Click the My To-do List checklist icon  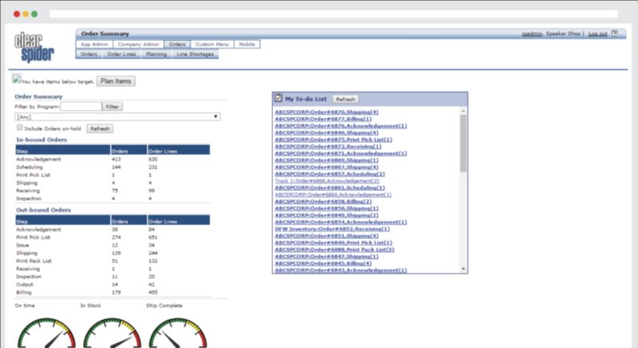[x=278, y=98]
